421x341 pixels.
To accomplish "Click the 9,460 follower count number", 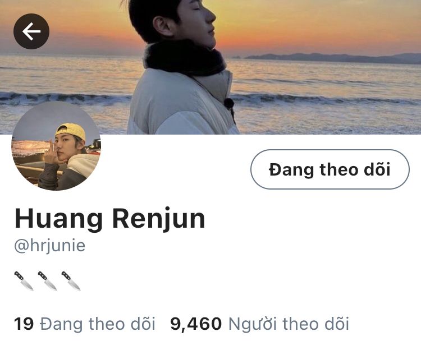I will click(x=196, y=324).
